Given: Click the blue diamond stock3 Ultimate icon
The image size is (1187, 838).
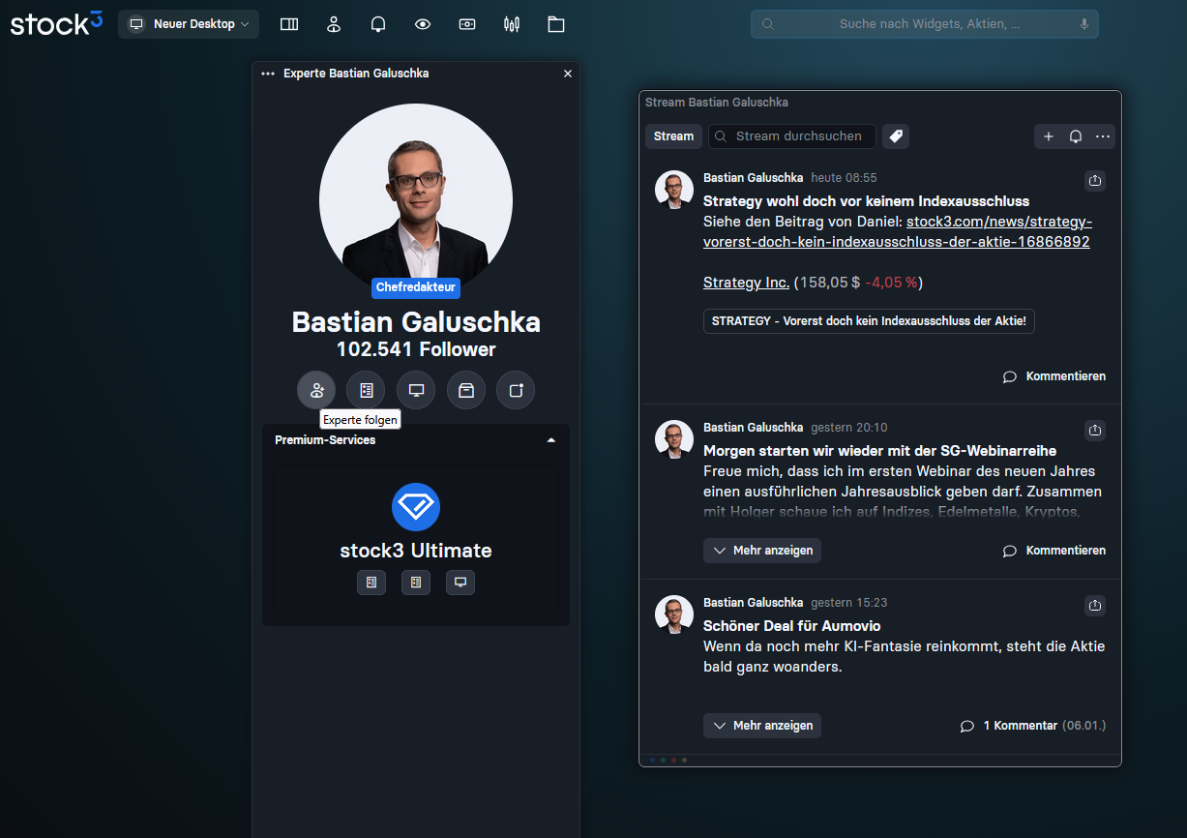Looking at the screenshot, I should [x=416, y=507].
